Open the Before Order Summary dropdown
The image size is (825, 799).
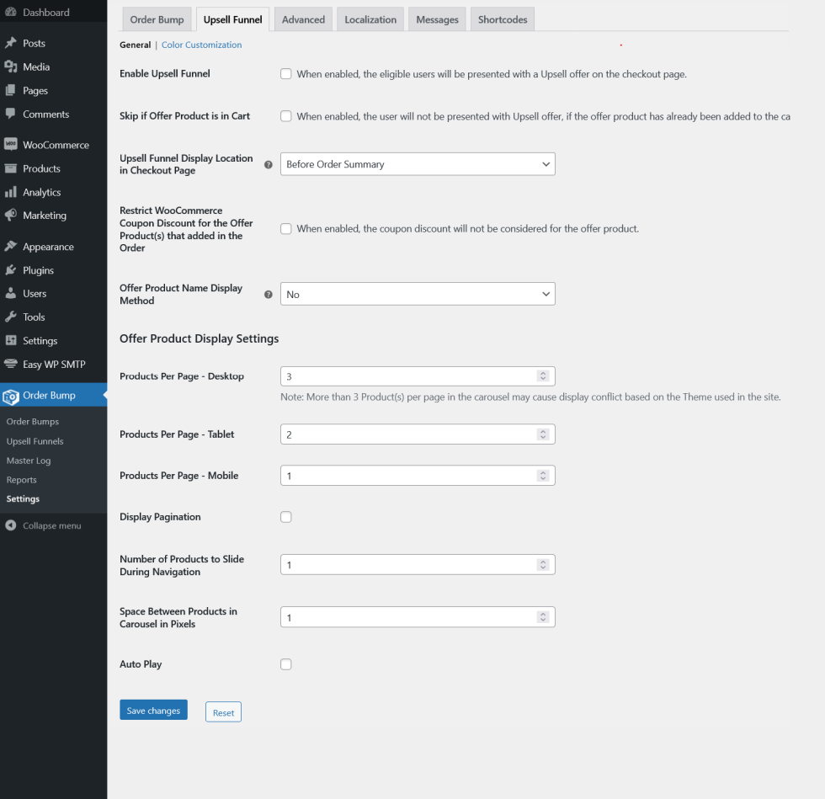(x=418, y=164)
